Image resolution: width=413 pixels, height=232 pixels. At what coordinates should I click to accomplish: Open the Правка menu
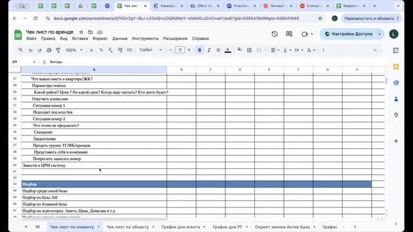pyautogui.click(x=48, y=39)
